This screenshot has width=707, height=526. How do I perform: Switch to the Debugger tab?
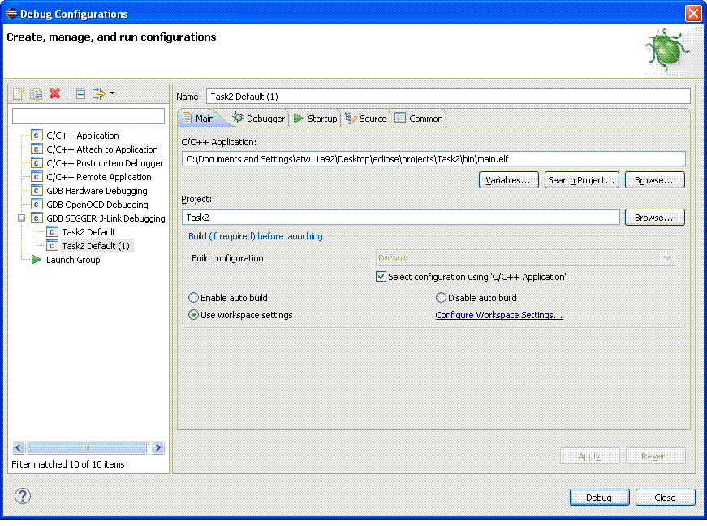(259, 119)
